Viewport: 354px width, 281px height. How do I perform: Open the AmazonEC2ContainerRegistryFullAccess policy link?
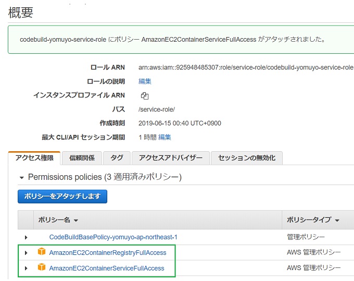(x=108, y=253)
